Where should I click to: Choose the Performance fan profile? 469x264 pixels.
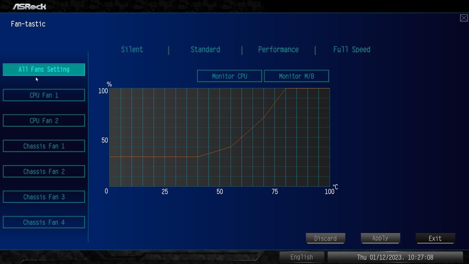(x=278, y=50)
